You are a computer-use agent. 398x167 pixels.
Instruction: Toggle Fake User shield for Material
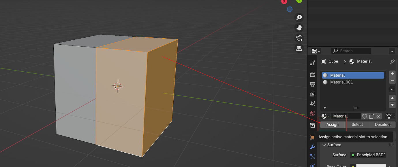click(x=365, y=116)
